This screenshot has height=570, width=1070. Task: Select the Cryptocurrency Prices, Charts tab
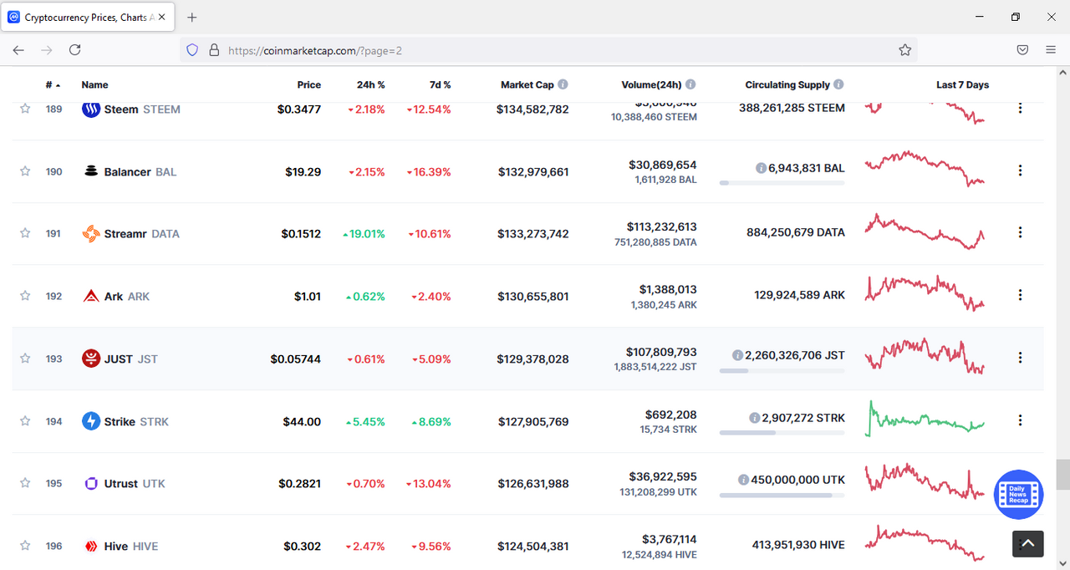click(89, 17)
